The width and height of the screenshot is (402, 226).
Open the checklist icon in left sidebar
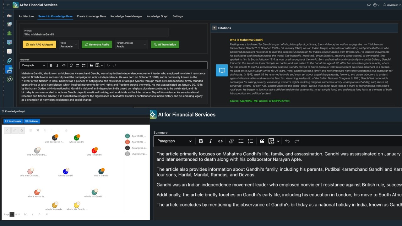click(9, 51)
